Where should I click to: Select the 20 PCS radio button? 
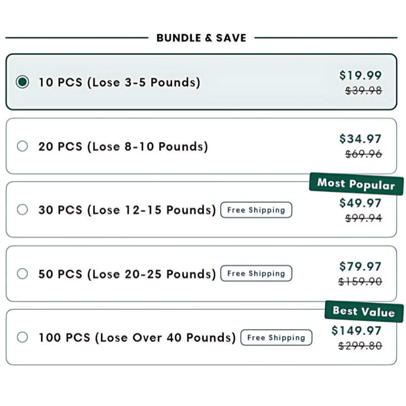coord(22,146)
